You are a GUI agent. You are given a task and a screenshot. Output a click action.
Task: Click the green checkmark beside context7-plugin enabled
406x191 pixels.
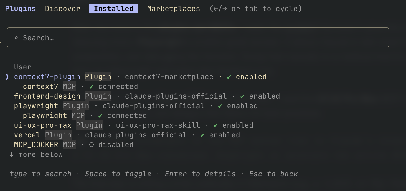(x=229, y=77)
